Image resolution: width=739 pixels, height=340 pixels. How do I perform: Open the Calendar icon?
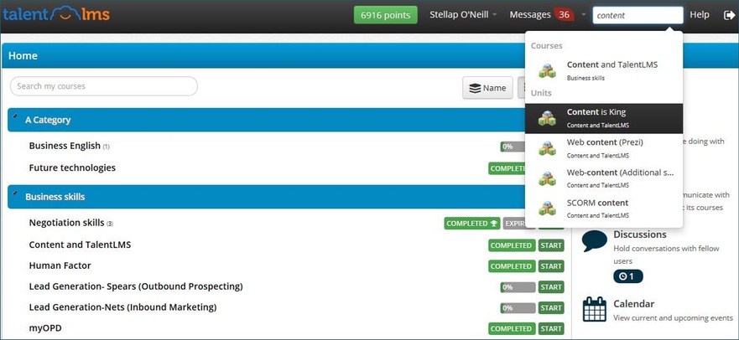595,309
